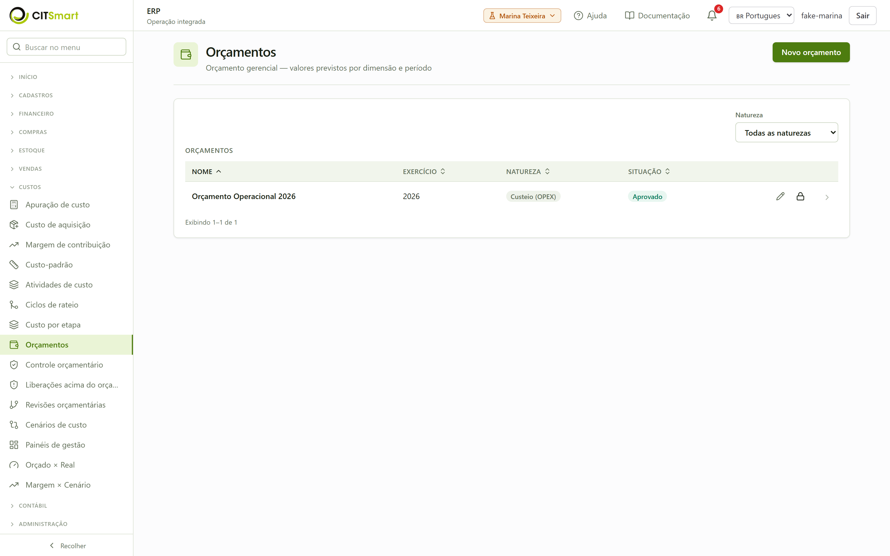Open Atividades de custo
The height and width of the screenshot is (556, 890).
click(x=66, y=285)
